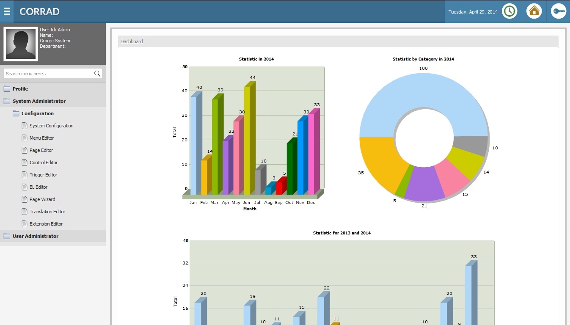This screenshot has height=325, width=570.
Task: Toggle the hamburger sidebar menu
Action: (x=7, y=11)
